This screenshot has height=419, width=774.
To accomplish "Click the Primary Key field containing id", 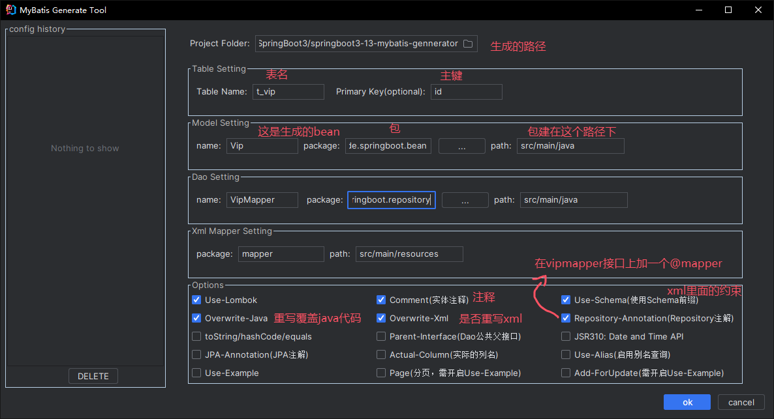I will click(x=466, y=91).
